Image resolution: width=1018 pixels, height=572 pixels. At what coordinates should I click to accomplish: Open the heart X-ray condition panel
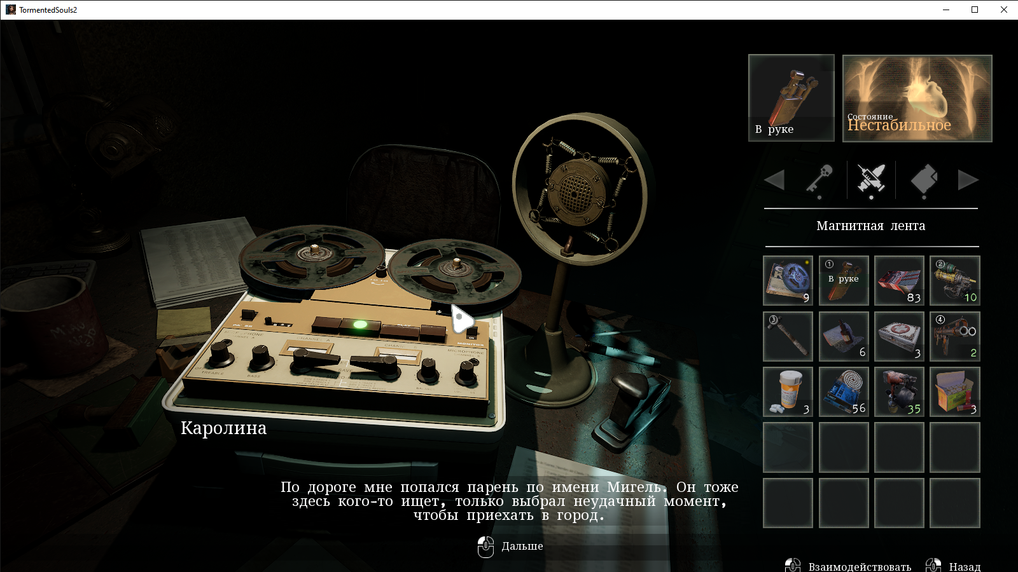(917, 98)
